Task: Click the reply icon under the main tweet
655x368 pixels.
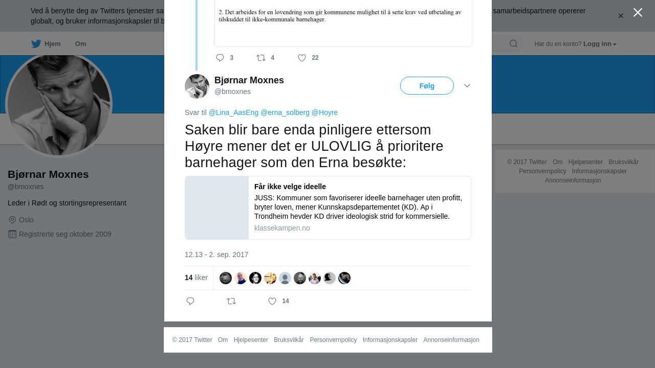Action: point(190,301)
